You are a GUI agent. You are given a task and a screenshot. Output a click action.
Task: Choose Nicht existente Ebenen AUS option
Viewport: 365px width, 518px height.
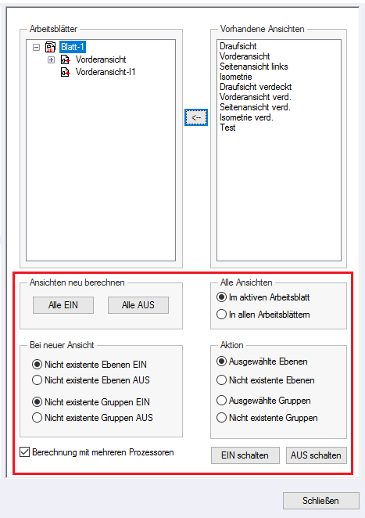point(37,380)
